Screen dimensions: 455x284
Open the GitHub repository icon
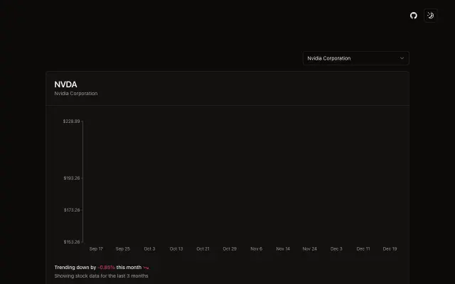click(x=414, y=16)
